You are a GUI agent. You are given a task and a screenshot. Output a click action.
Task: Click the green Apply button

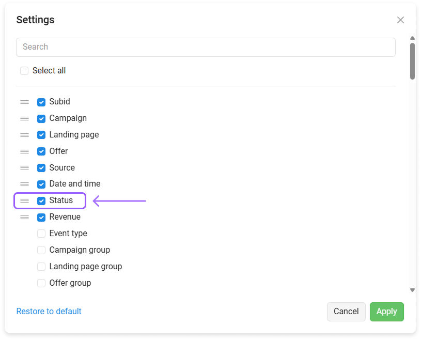tap(386, 312)
